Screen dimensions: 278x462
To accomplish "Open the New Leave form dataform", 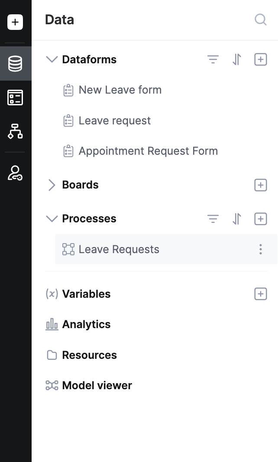I will [x=120, y=90].
